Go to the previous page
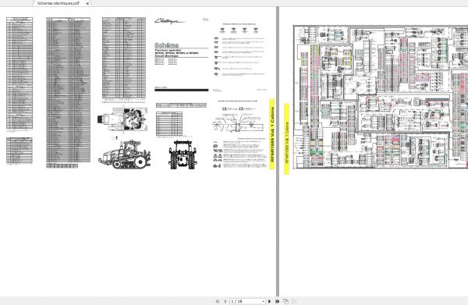Image resolution: width=468 pixels, height=305 pixels. 225,301
